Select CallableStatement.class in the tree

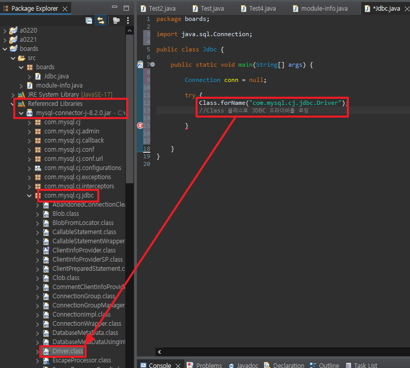tap(84, 232)
